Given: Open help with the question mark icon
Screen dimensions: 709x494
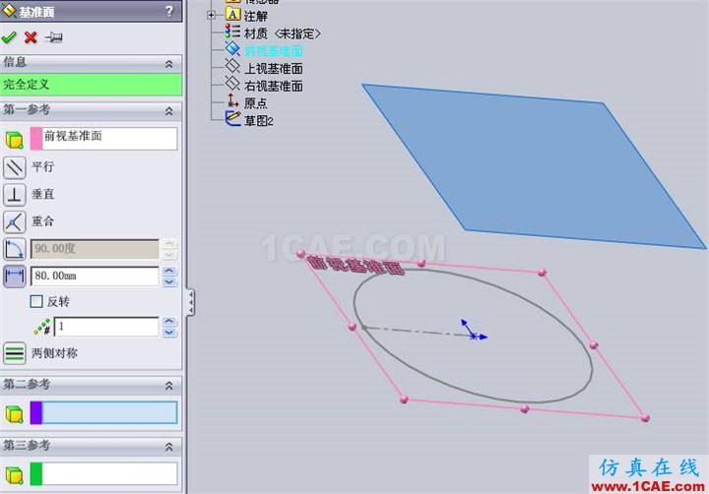Looking at the screenshot, I should (169, 11).
